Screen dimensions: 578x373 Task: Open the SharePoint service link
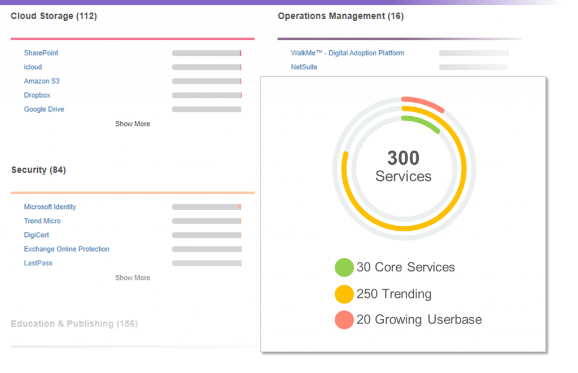coord(41,53)
